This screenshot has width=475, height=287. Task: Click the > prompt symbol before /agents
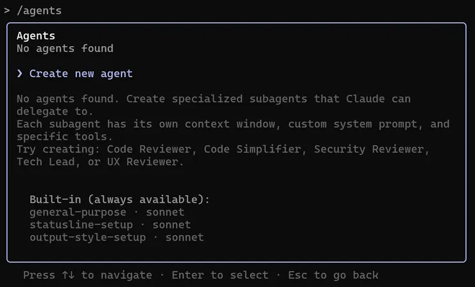click(x=7, y=10)
